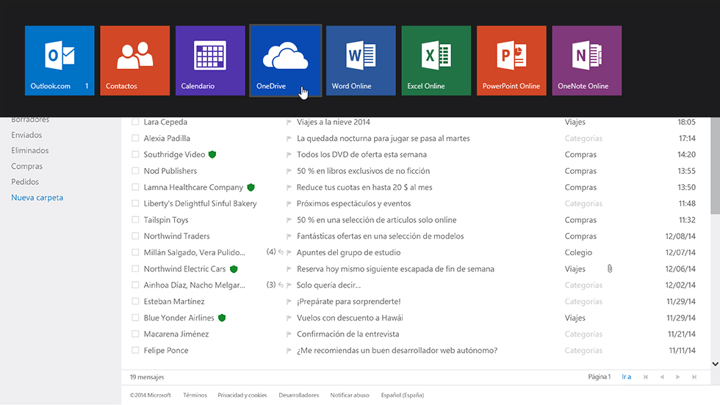Screen dimensions: 720x405
Task: Click green shield beside Lamna Healthcare Company
Action: (251, 187)
